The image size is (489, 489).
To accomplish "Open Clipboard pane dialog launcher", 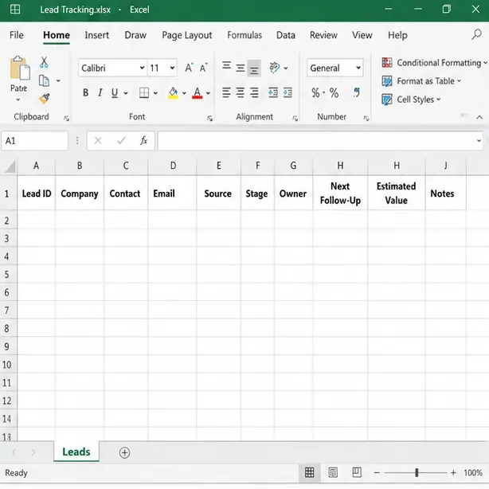I will [66, 118].
